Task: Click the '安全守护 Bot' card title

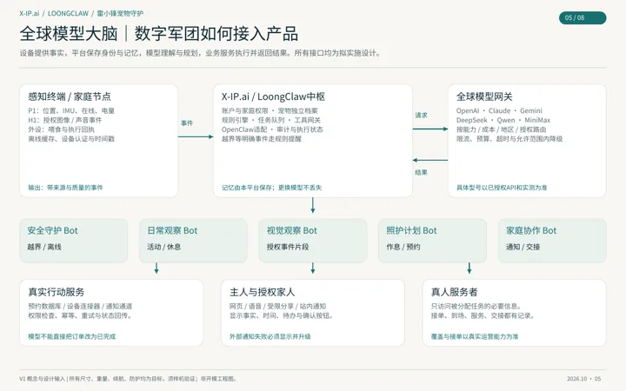Action: 53,230
